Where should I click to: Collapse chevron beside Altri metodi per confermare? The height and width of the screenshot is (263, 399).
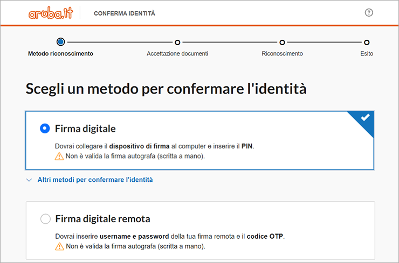tap(29, 180)
